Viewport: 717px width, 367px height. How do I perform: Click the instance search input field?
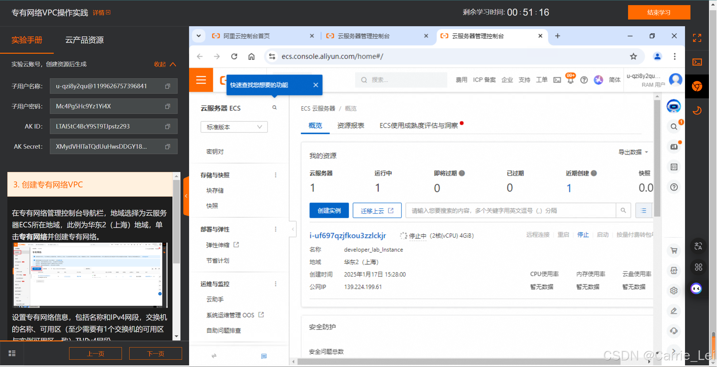pos(511,211)
